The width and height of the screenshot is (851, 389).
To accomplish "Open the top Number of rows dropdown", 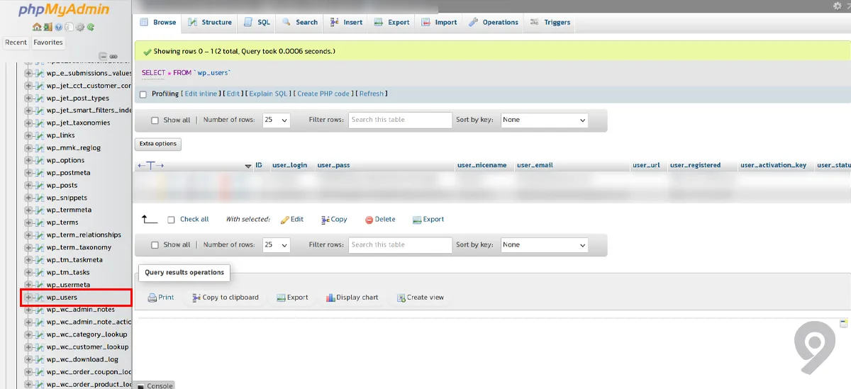I will [276, 120].
